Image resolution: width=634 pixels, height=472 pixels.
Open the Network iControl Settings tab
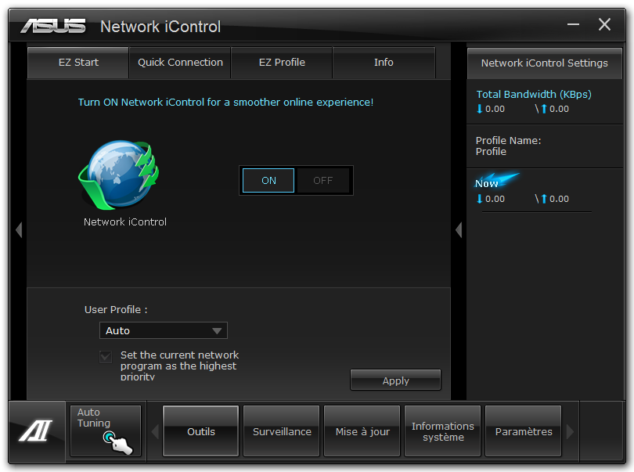tap(544, 63)
